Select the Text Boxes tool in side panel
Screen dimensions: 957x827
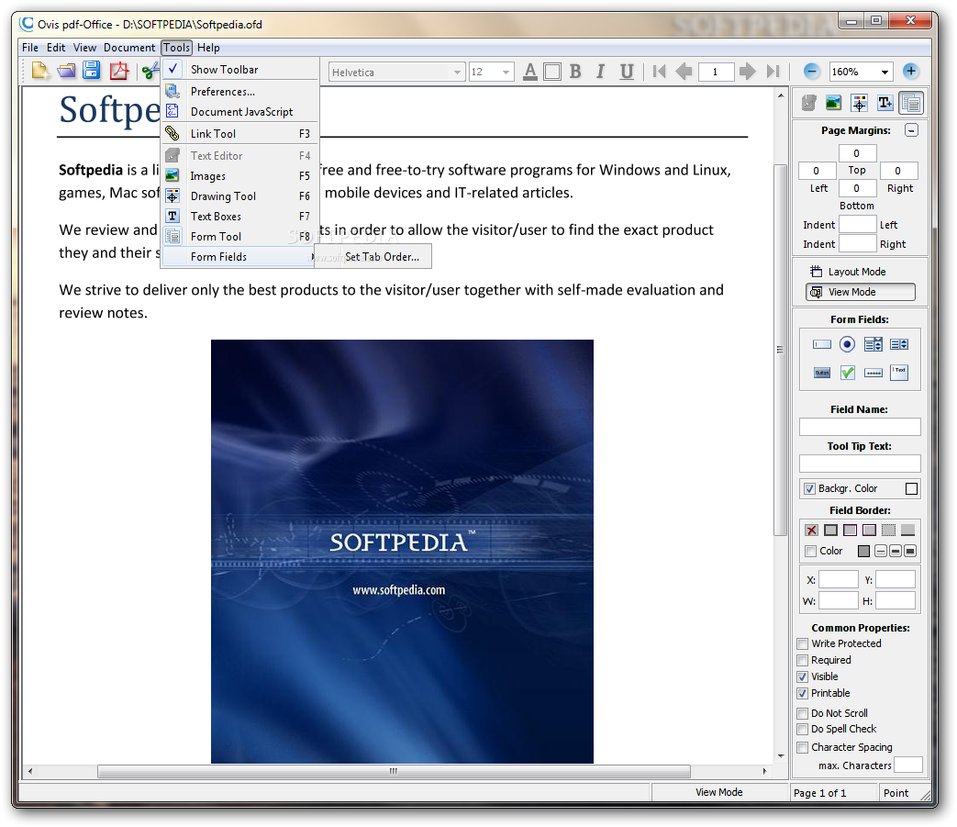885,103
